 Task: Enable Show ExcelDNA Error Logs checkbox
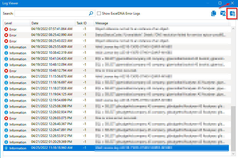(x=99, y=14)
